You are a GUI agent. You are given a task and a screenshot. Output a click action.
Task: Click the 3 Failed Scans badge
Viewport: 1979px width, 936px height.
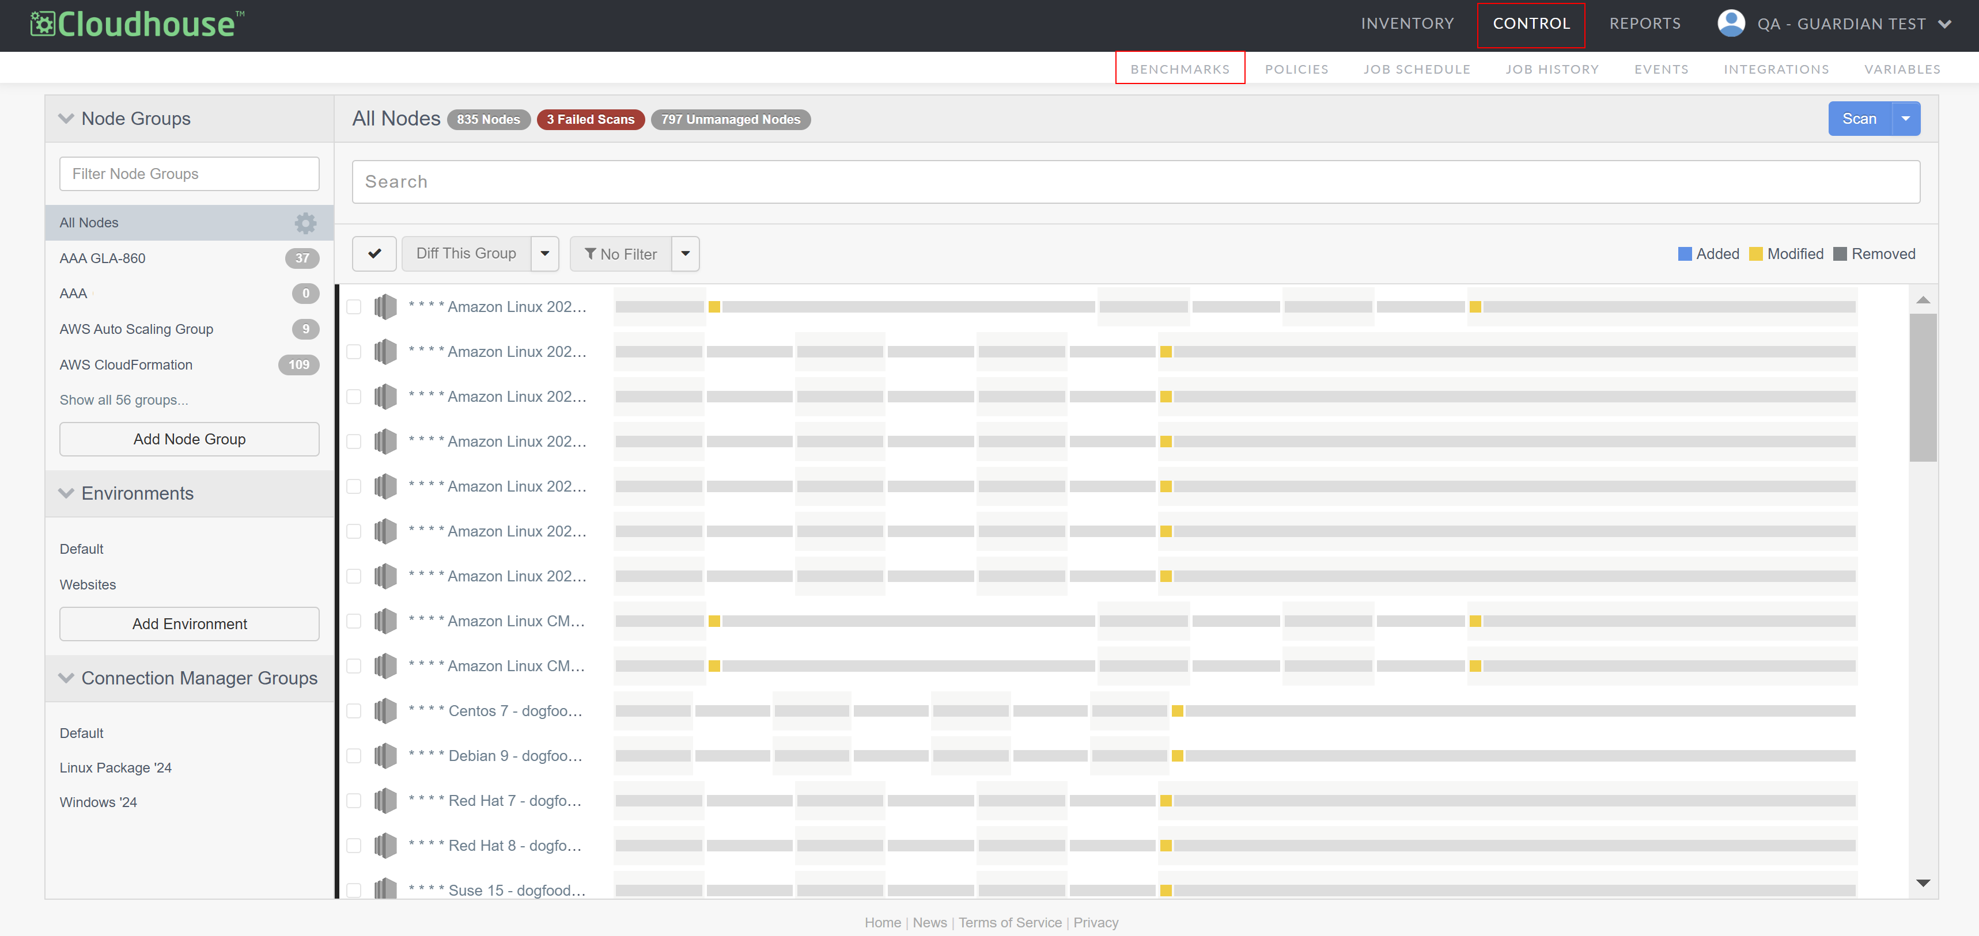[590, 120]
